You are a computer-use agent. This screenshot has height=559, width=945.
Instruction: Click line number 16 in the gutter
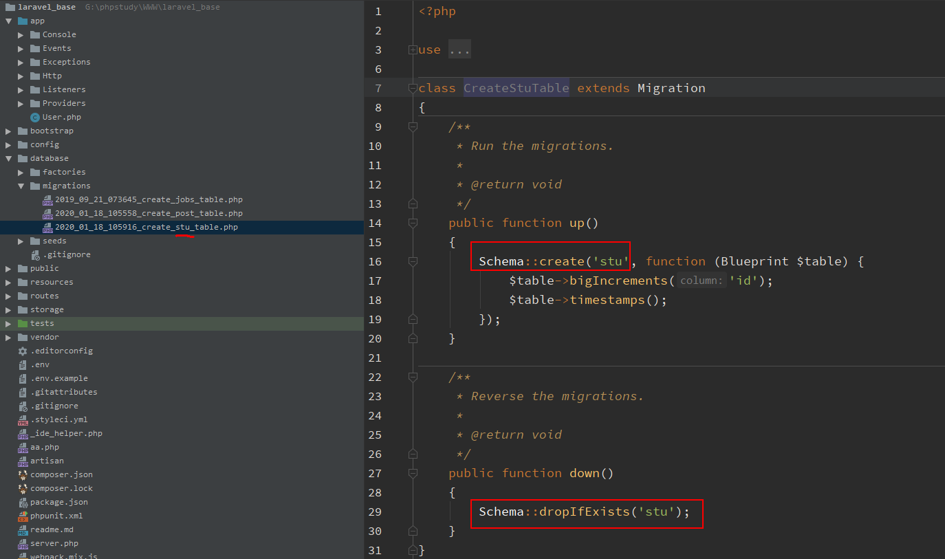coord(374,261)
